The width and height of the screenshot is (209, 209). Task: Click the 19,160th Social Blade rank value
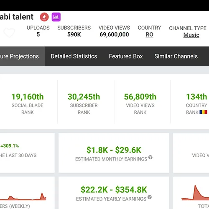(x=28, y=97)
